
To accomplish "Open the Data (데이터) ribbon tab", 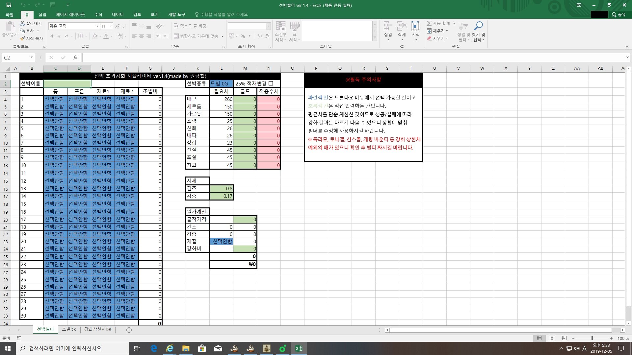I will 118,14.
